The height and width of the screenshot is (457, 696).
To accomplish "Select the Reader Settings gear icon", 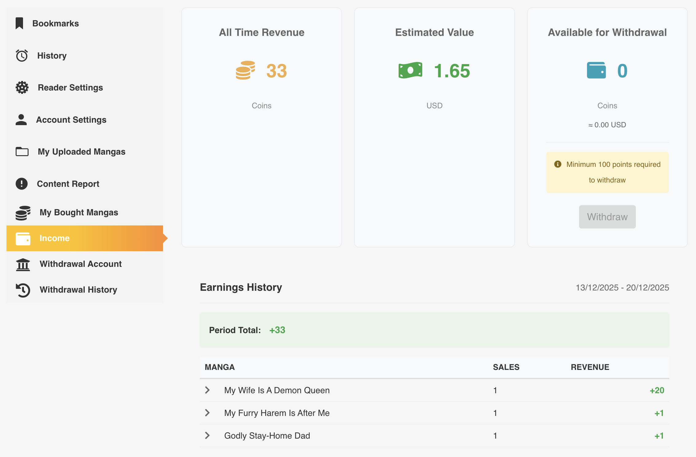I will pyautogui.click(x=21, y=87).
